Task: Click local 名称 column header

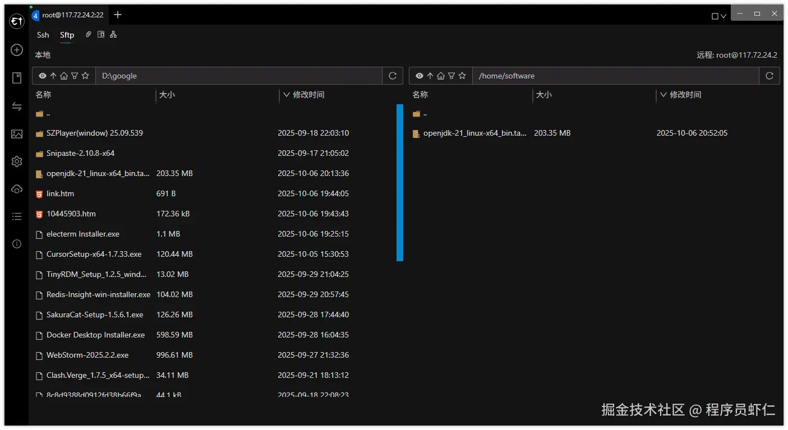Action: (43, 95)
